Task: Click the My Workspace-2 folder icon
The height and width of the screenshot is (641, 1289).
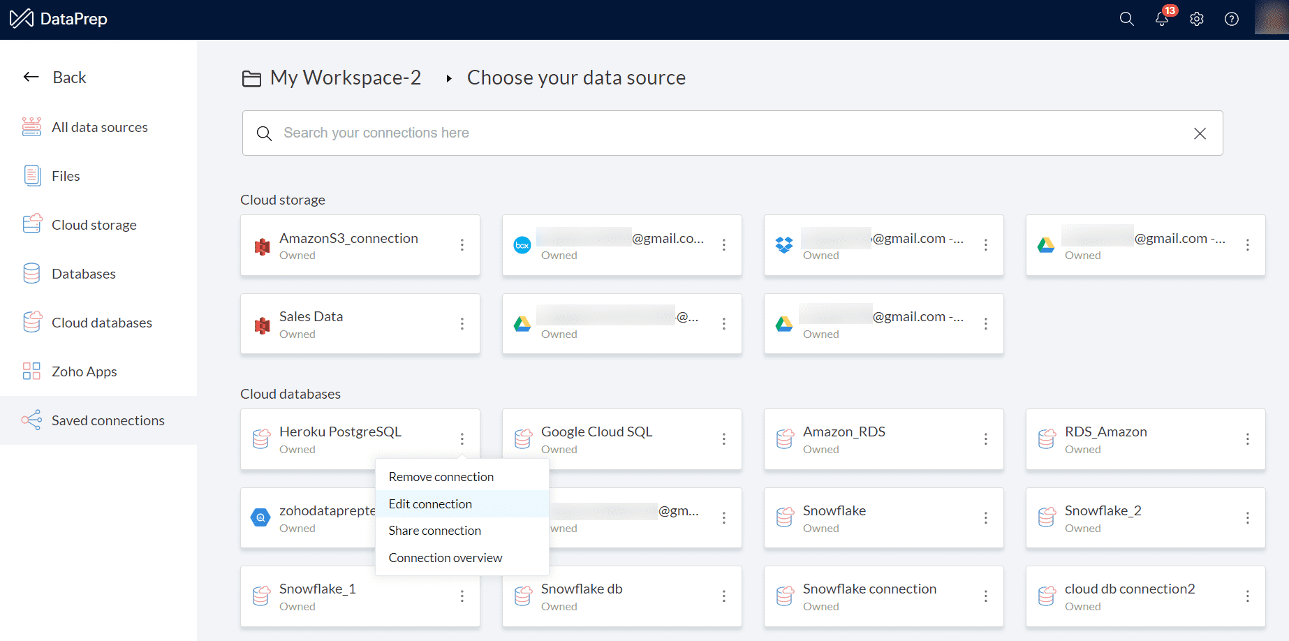Action: (251, 78)
